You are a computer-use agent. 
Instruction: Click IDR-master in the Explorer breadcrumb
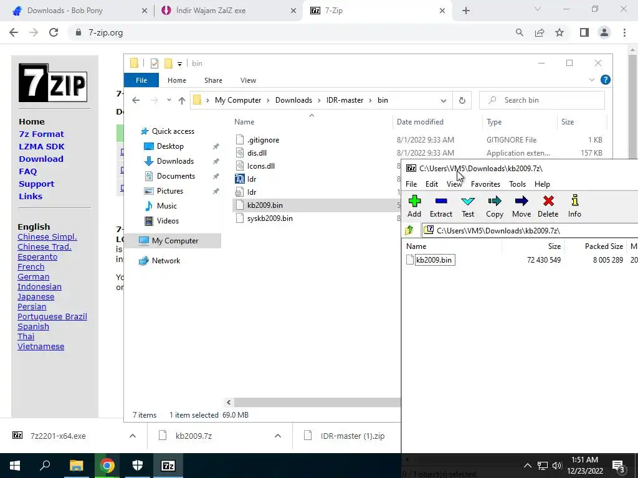coord(345,100)
